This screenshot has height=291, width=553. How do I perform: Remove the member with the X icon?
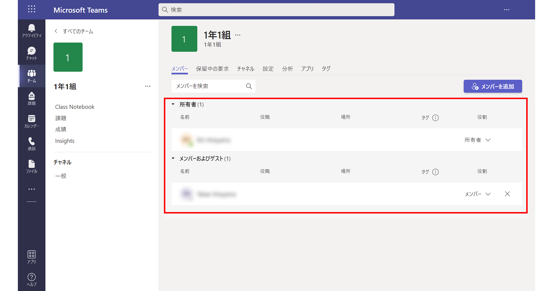(507, 194)
